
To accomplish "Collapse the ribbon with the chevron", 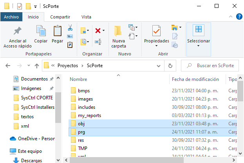I will coord(231,16).
